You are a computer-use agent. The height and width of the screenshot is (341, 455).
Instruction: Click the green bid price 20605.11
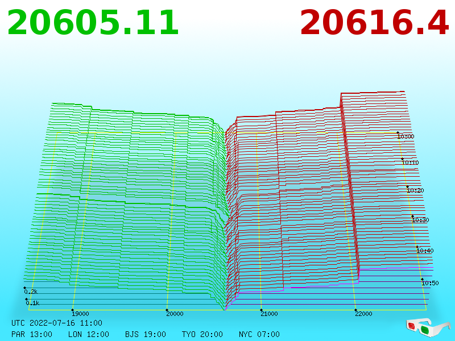coord(93,23)
